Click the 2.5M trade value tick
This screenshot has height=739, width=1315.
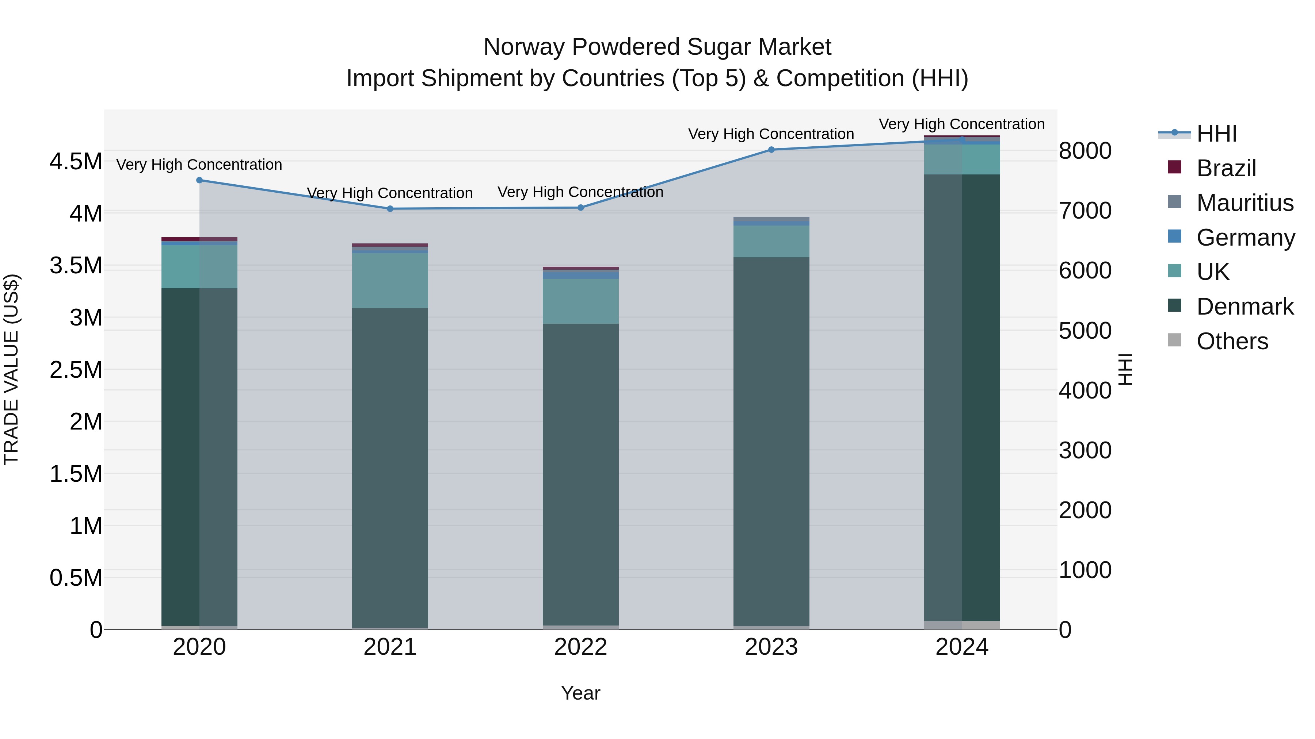(76, 370)
